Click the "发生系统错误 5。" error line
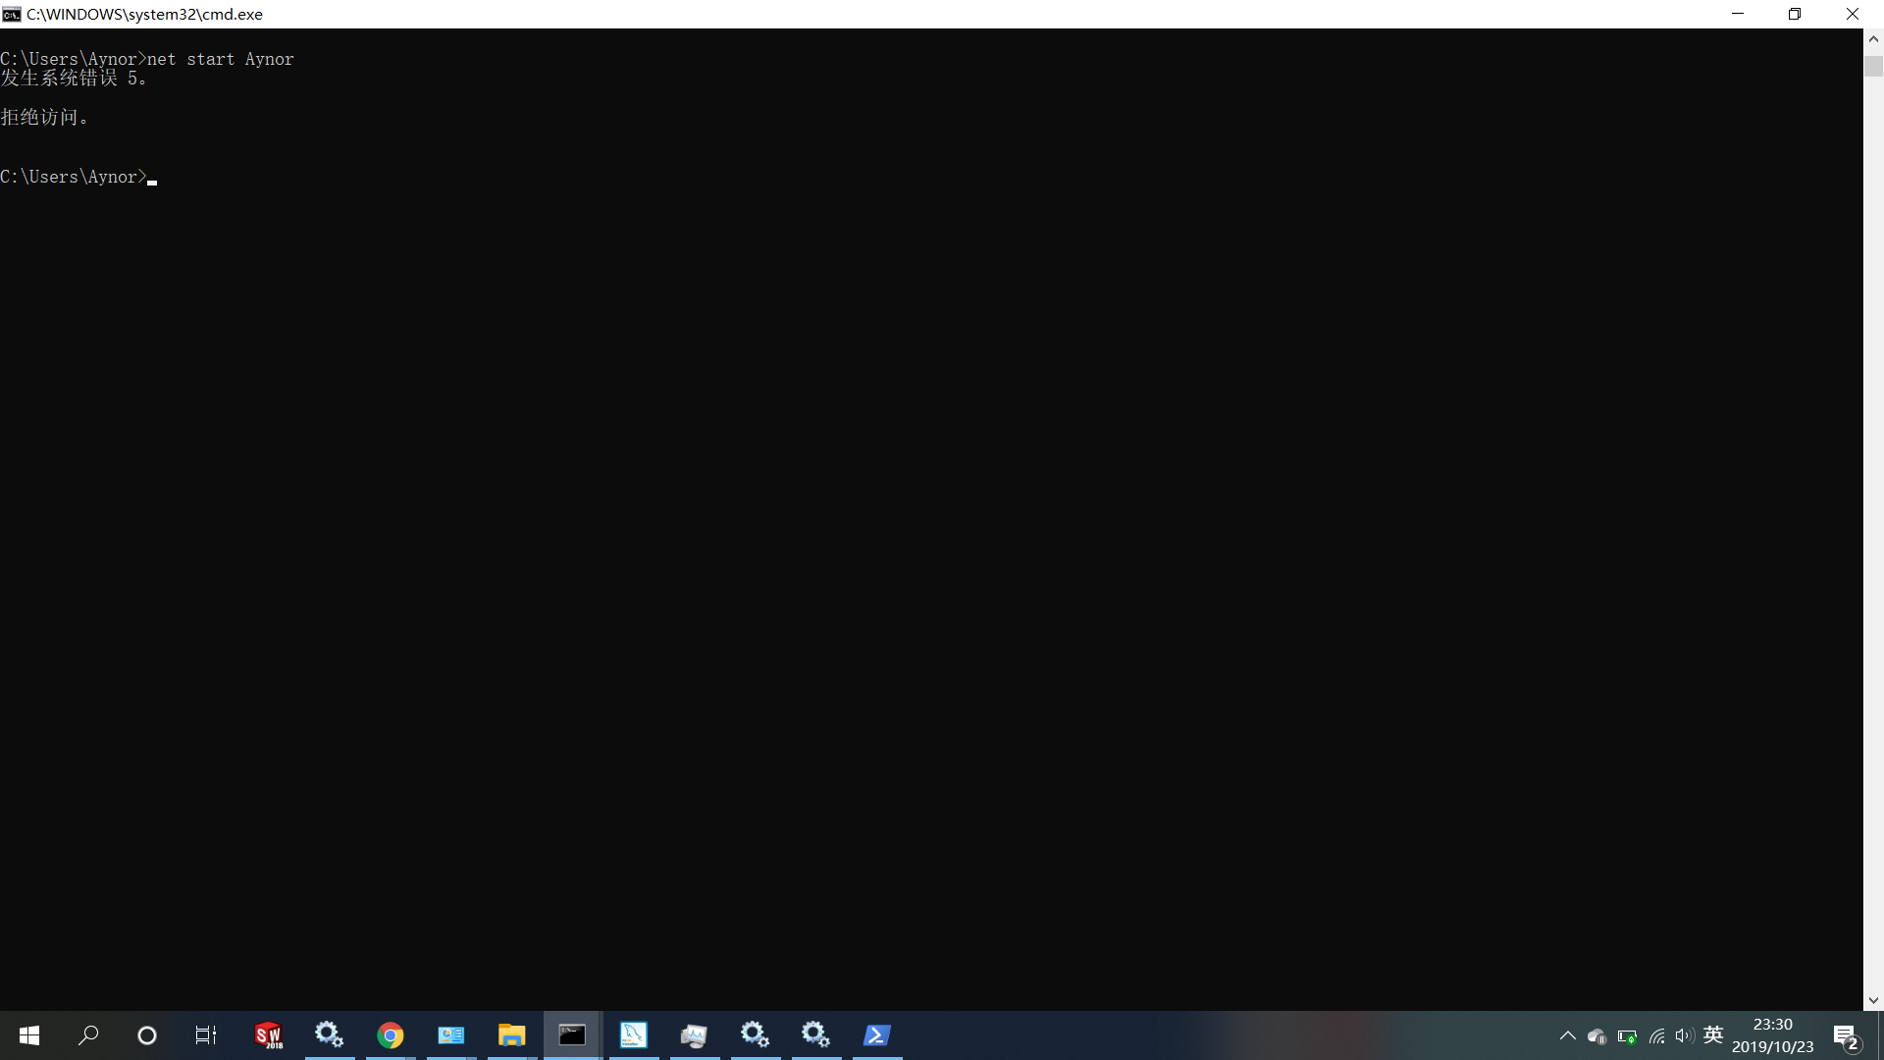The width and height of the screenshot is (1884, 1060). coord(74,79)
